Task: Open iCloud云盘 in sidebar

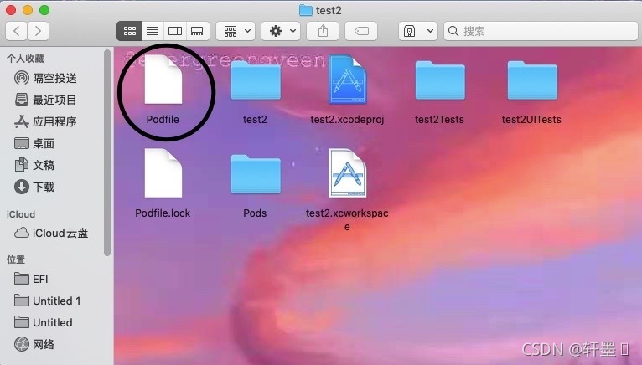Action: tap(52, 233)
